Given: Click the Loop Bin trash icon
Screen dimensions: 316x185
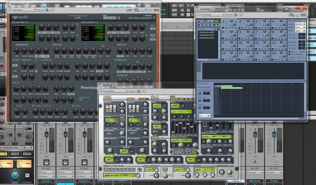Looking at the screenshot, I should click(215, 29).
